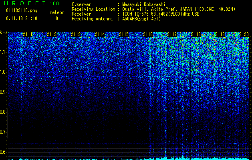The height and width of the screenshot is (160, 252).
Task: Click the version number 1.0.0
Action: 54,4
